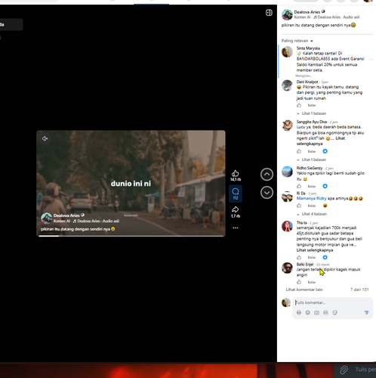The image size is (376, 378).
Task: View reactions on Tha ta's comment
Action: pyautogui.click(x=325, y=257)
